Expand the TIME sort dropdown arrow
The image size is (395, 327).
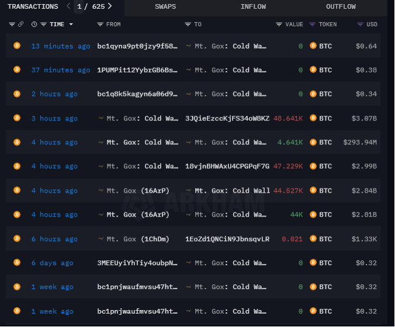coord(71,25)
